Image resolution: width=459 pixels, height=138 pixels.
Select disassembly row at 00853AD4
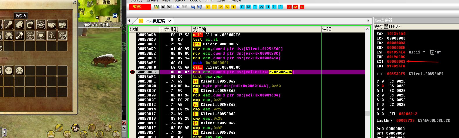251,35
